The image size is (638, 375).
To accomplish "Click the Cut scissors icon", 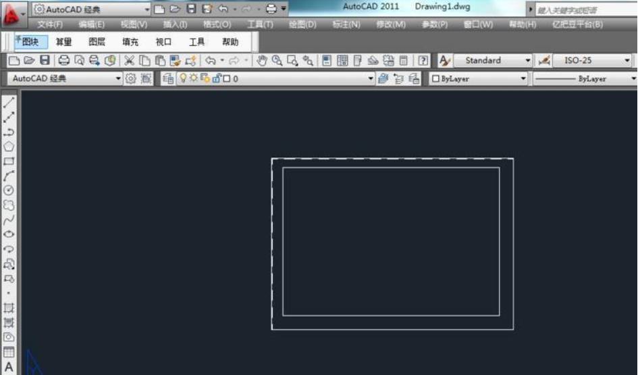I will point(129,61).
